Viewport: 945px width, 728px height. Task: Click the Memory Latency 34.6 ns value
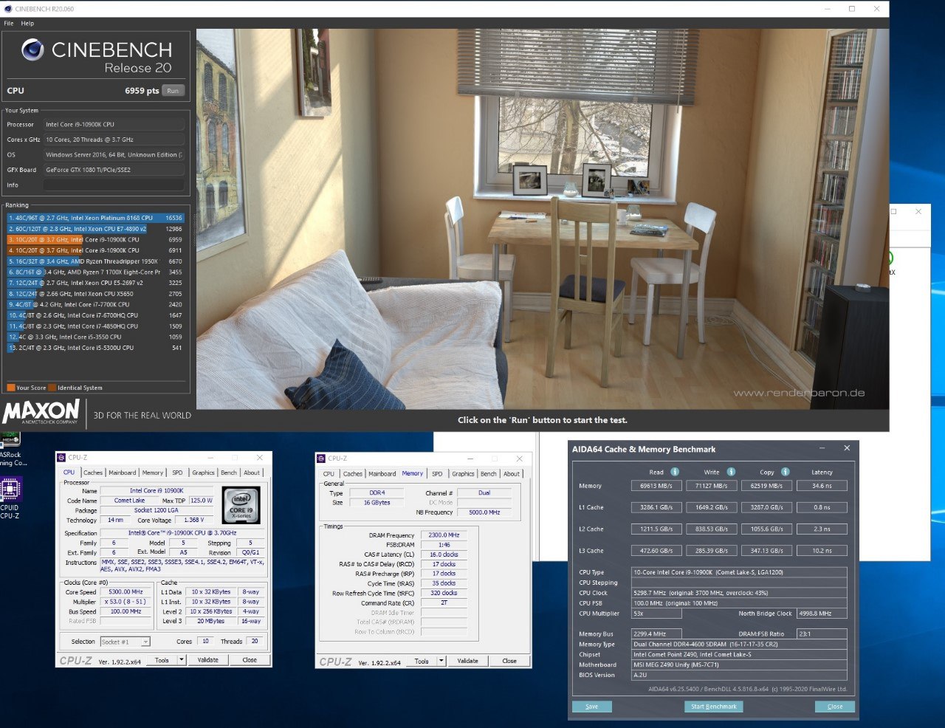coord(822,486)
